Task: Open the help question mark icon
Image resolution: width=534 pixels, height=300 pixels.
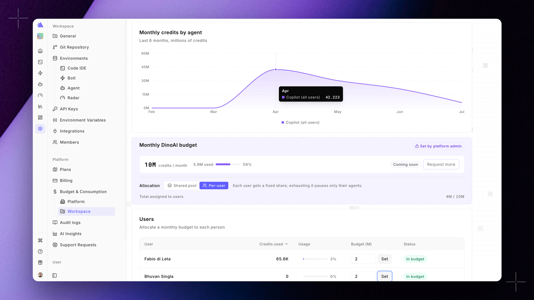Action: pos(40,251)
